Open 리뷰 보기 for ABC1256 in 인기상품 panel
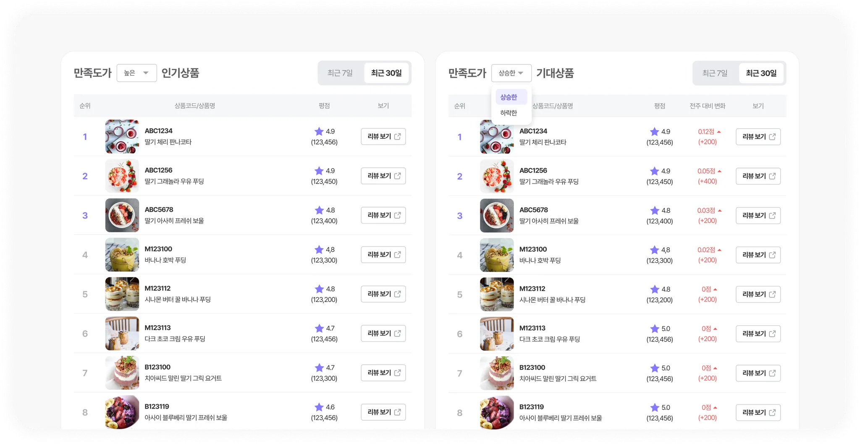Viewport: 860px width, 444px height. point(383,176)
